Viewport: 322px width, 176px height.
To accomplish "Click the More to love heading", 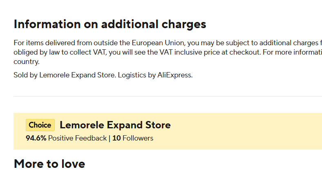I will pos(49,164).
